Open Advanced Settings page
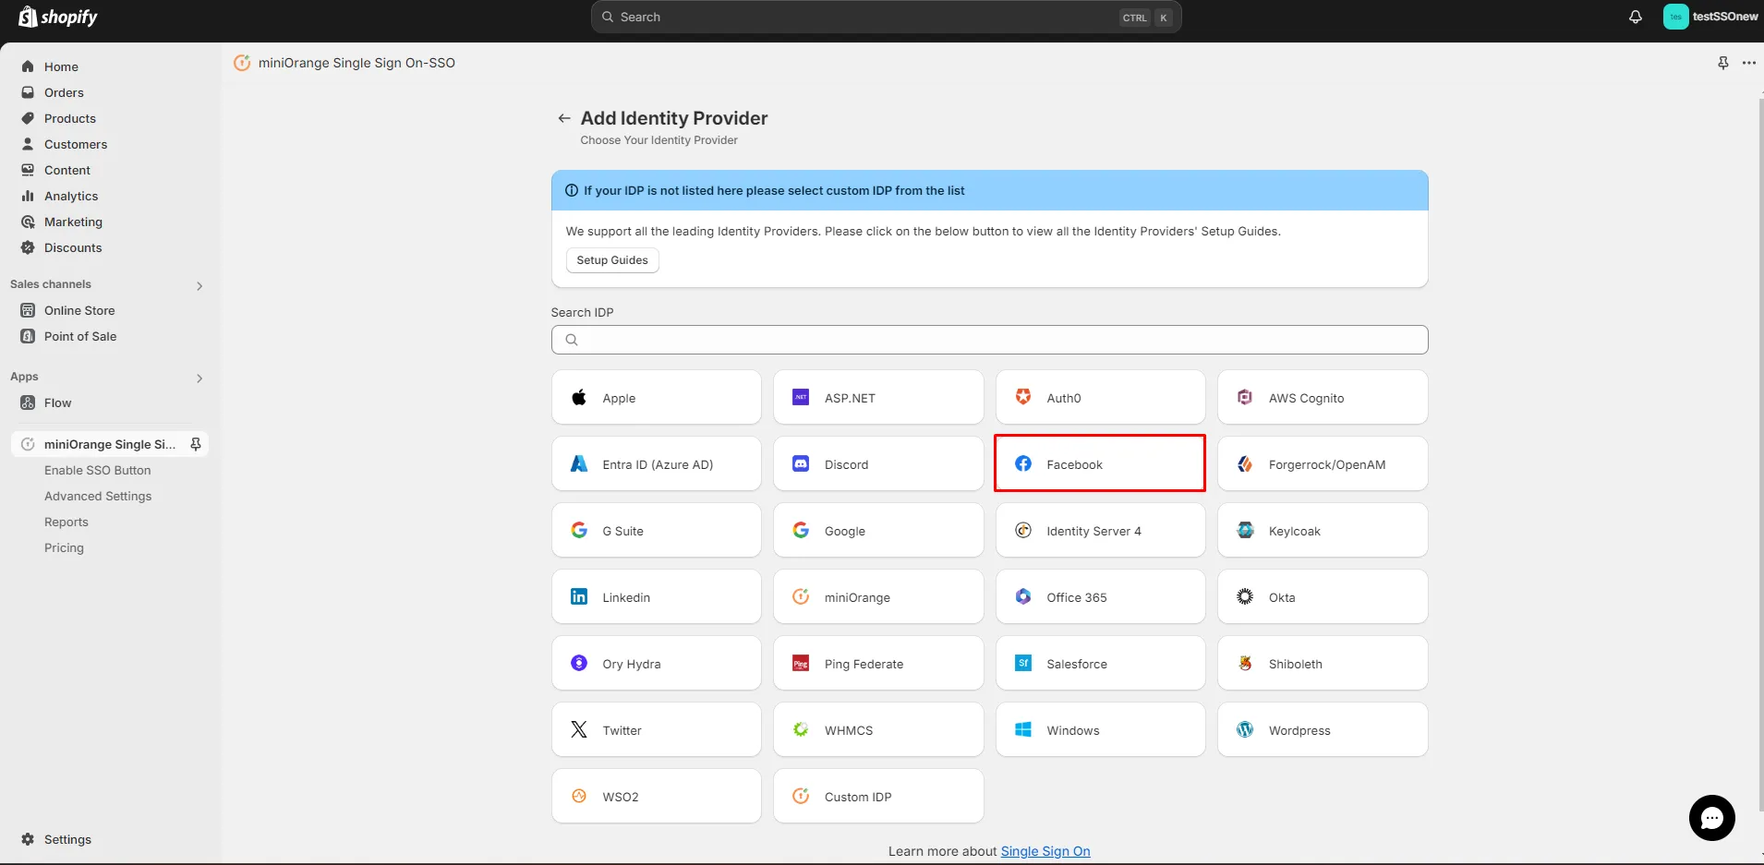The width and height of the screenshot is (1764, 865). click(x=98, y=496)
